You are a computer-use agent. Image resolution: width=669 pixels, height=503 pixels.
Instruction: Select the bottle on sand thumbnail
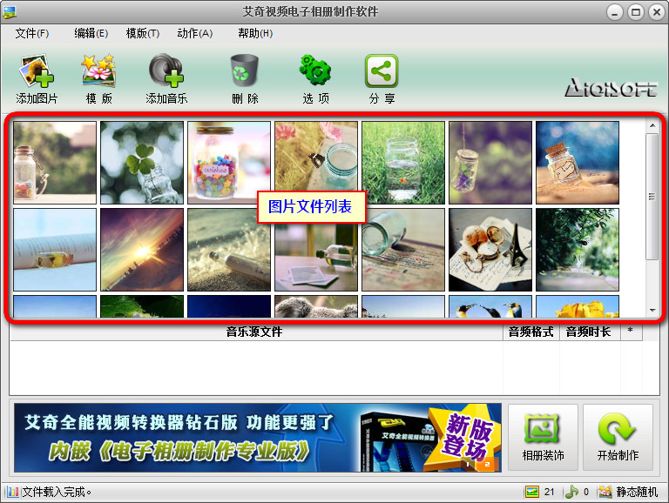229,250
